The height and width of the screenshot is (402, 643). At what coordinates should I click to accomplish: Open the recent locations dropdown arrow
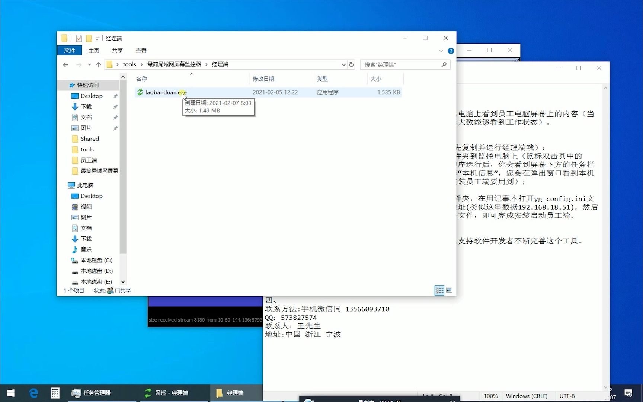click(89, 64)
